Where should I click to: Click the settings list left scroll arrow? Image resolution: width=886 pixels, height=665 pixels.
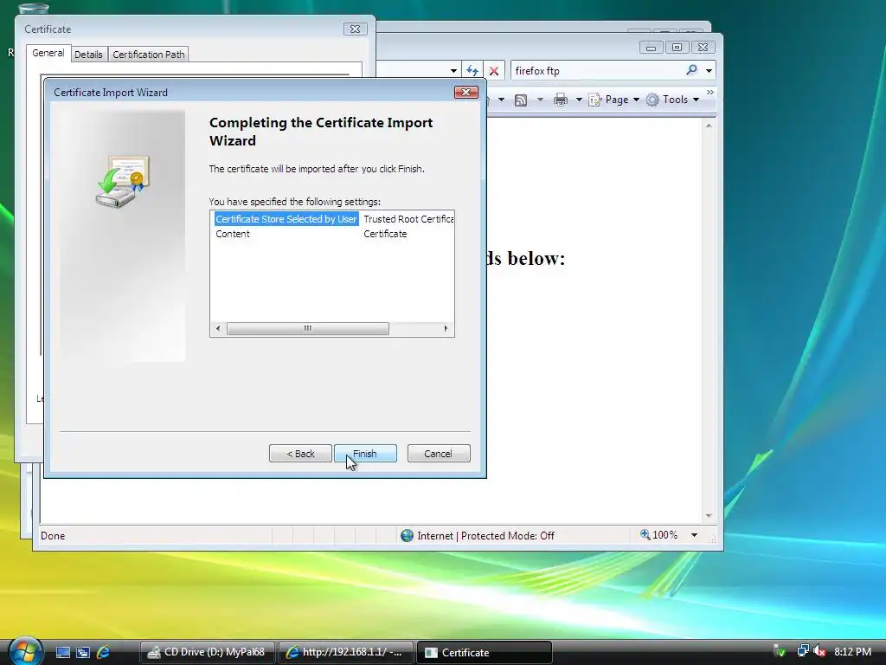click(218, 328)
